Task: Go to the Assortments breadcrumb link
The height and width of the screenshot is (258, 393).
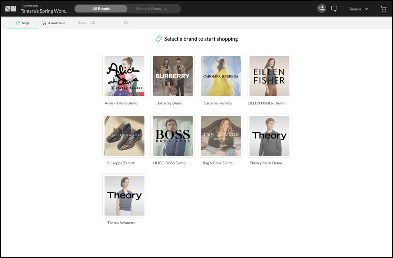Action: pos(30,6)
